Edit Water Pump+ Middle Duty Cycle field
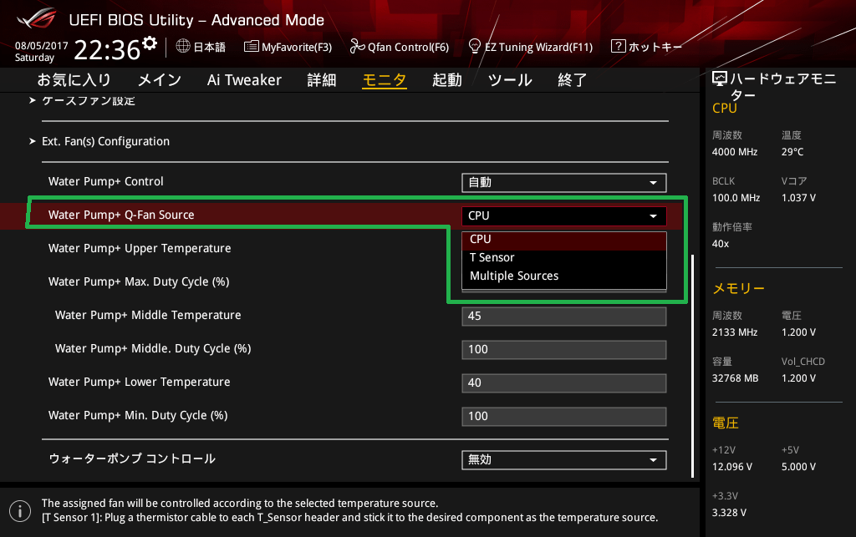 (564, 349)
